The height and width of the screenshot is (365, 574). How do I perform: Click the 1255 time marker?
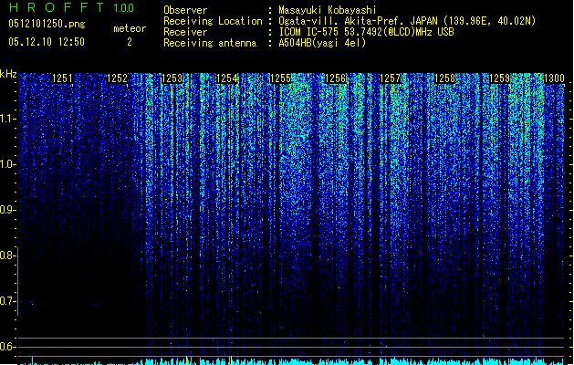coord(280,78)
